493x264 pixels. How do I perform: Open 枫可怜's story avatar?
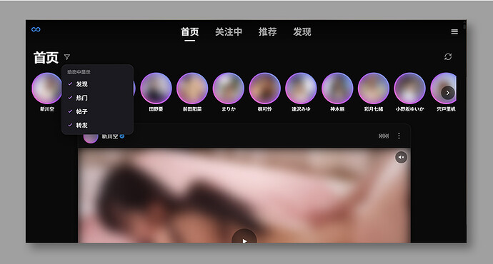tap(265, 88)
